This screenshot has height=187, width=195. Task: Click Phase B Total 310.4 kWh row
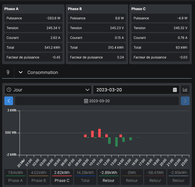97,48
